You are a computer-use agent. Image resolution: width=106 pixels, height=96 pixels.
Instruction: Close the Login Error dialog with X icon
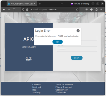(x=78, y=31)
